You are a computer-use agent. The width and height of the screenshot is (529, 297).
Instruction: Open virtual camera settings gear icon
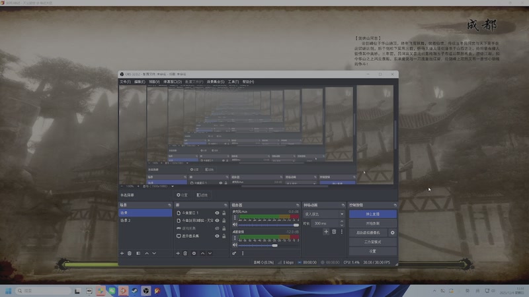tap(392, 233)
